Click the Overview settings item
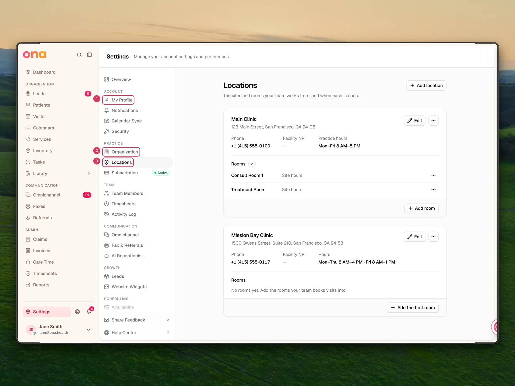515x386 pixels. coord(137,79)
